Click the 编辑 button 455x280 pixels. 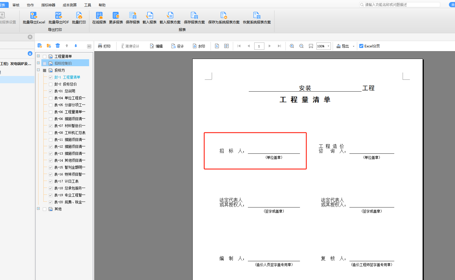point(156,46)
